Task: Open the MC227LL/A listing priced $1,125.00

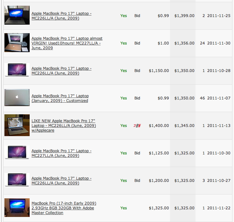Action: point(61,153)
